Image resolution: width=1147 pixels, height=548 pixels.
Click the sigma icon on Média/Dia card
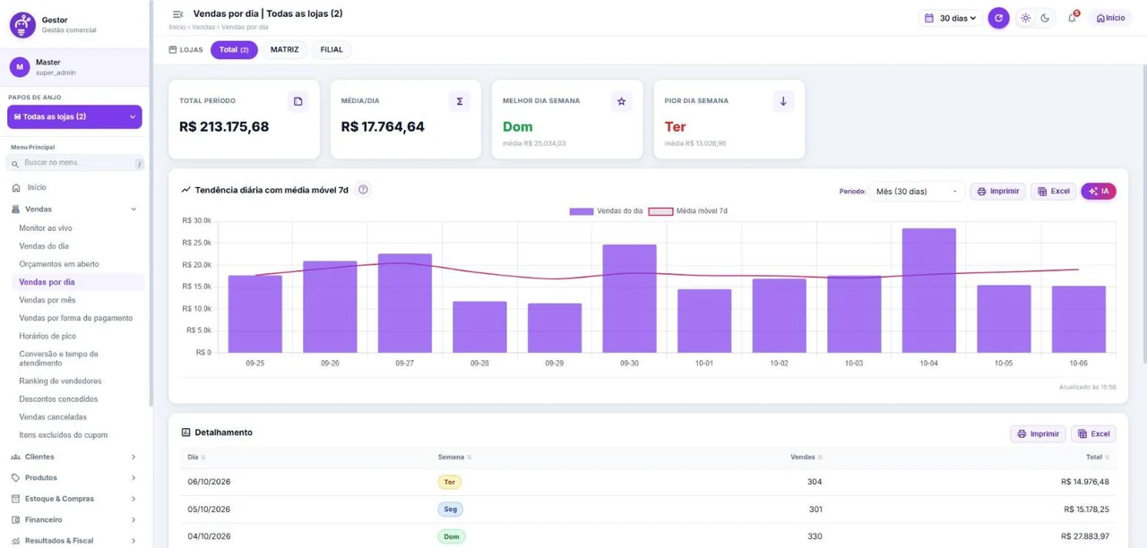coord(460,101)
